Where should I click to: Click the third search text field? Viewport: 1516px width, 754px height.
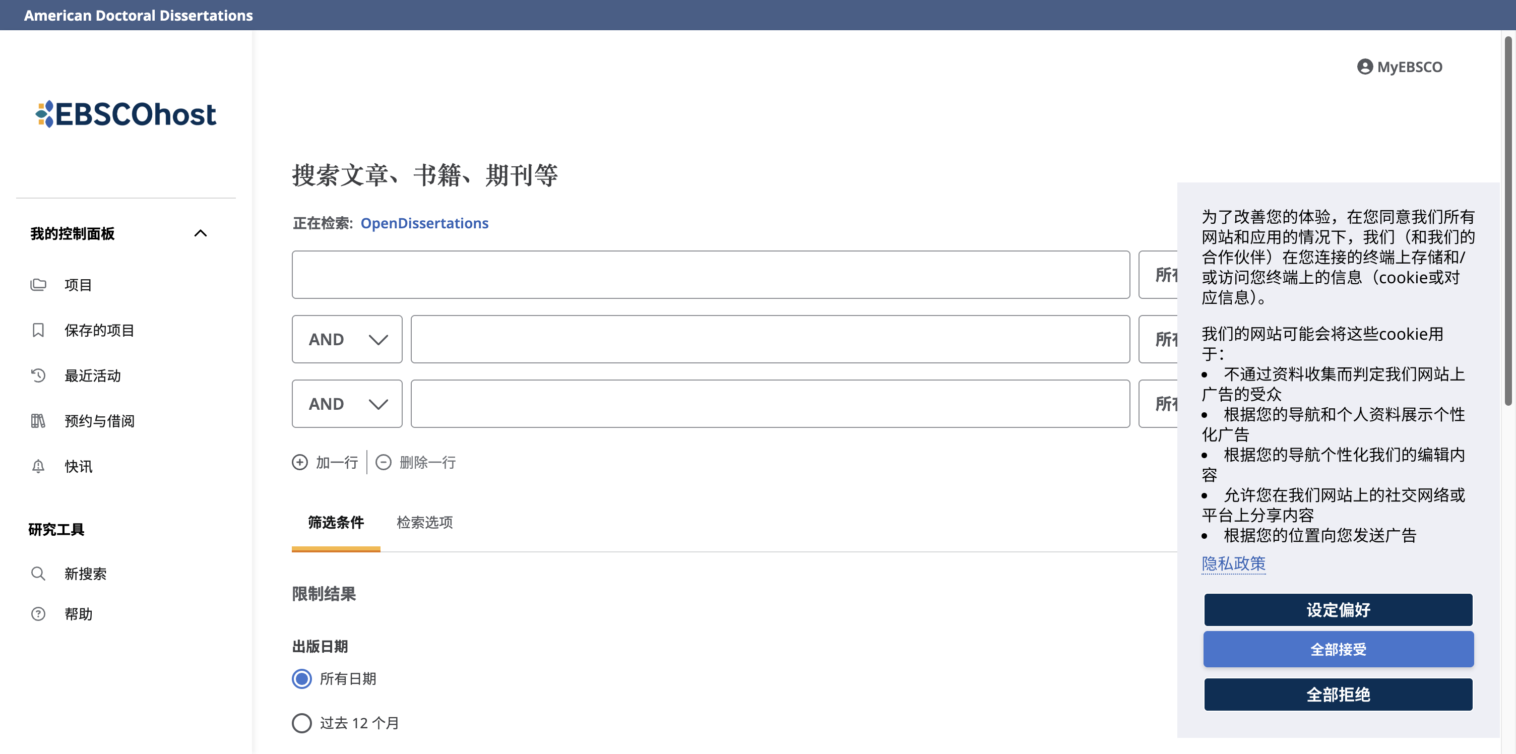771,404
